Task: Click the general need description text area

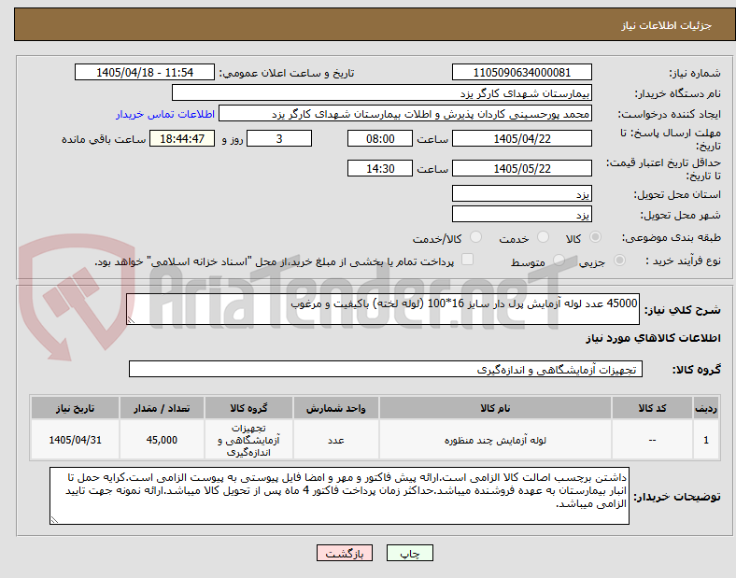Action: [x=383, y=309]
